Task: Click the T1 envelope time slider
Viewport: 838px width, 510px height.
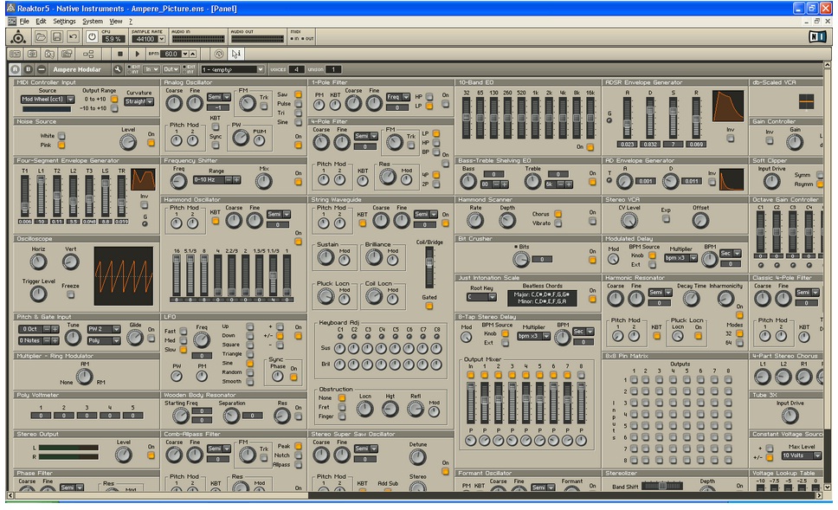Action: tap(24, 197)
